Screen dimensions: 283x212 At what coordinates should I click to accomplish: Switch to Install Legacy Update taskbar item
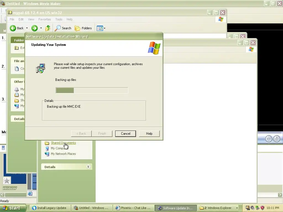coord(49,208)
